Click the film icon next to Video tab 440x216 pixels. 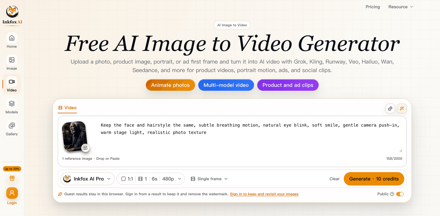pos(61,108)
